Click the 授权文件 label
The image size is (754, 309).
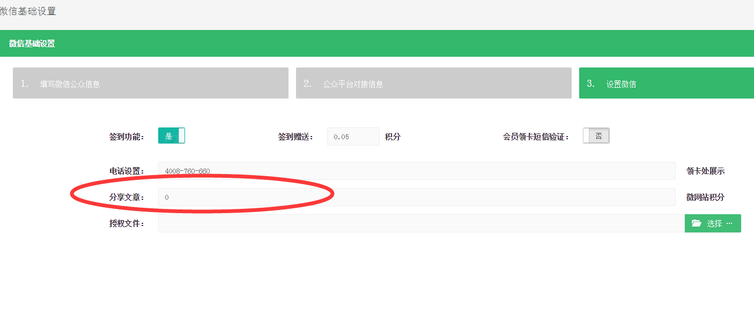click(127, 223)
